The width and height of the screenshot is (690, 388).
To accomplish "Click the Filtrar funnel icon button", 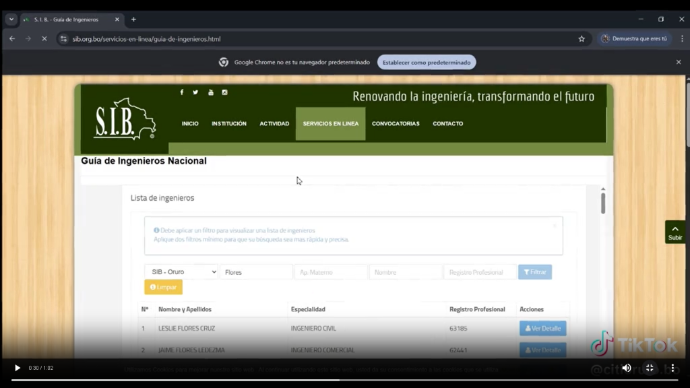I will pyautogui.click(x=526, y=271).
